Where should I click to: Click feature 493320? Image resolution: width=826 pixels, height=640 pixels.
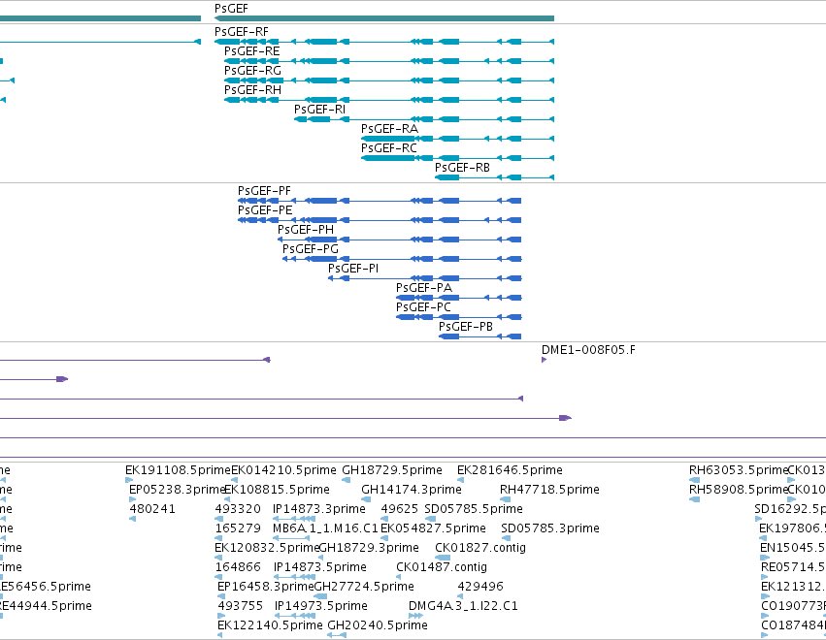[x=238, y=509]
